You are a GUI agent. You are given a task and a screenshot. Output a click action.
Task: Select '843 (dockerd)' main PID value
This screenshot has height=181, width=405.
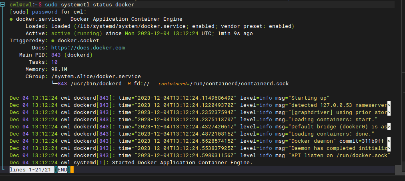point(72,55)
